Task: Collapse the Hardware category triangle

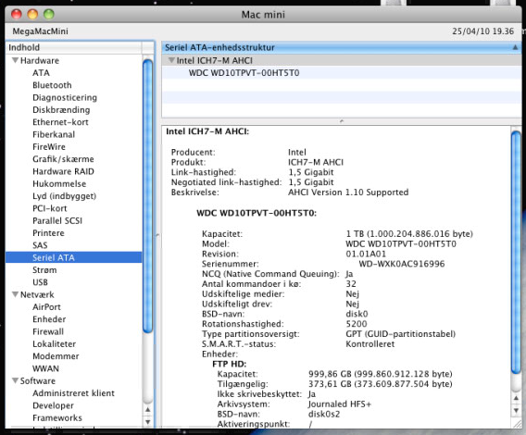Action: pyautogui.click(x=15, y=60)
